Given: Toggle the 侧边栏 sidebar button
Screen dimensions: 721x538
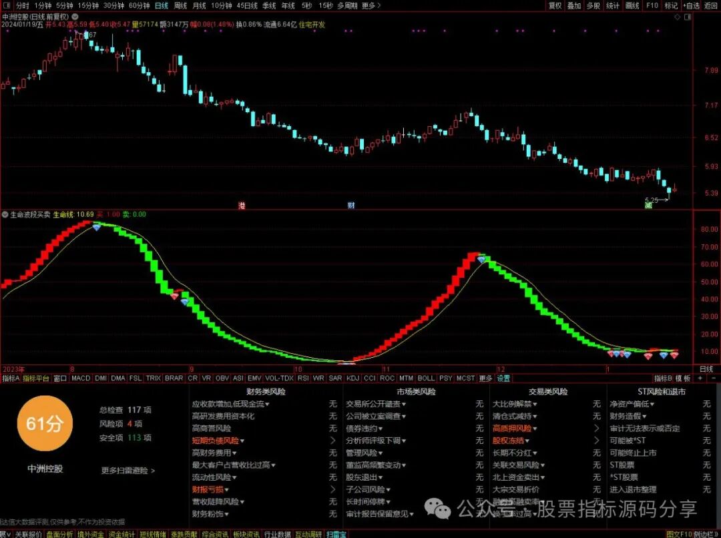Looking at the screenshot, I should point(707,534).
